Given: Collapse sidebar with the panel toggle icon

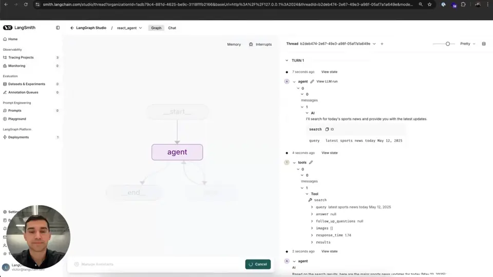Looking at the screenshot, I should [58, 28].
